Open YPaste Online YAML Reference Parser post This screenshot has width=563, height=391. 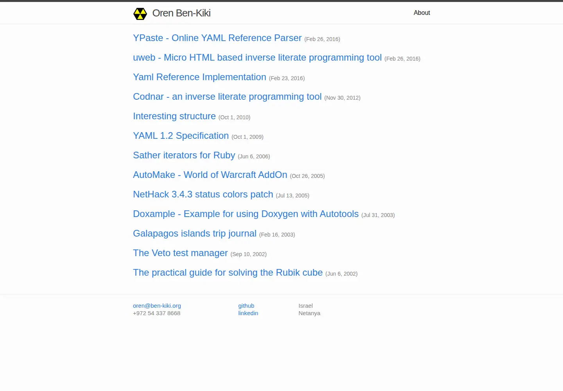217,38
